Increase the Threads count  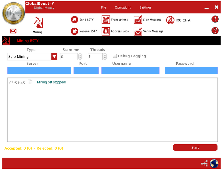pyautogui.click(x=105, y=55)
